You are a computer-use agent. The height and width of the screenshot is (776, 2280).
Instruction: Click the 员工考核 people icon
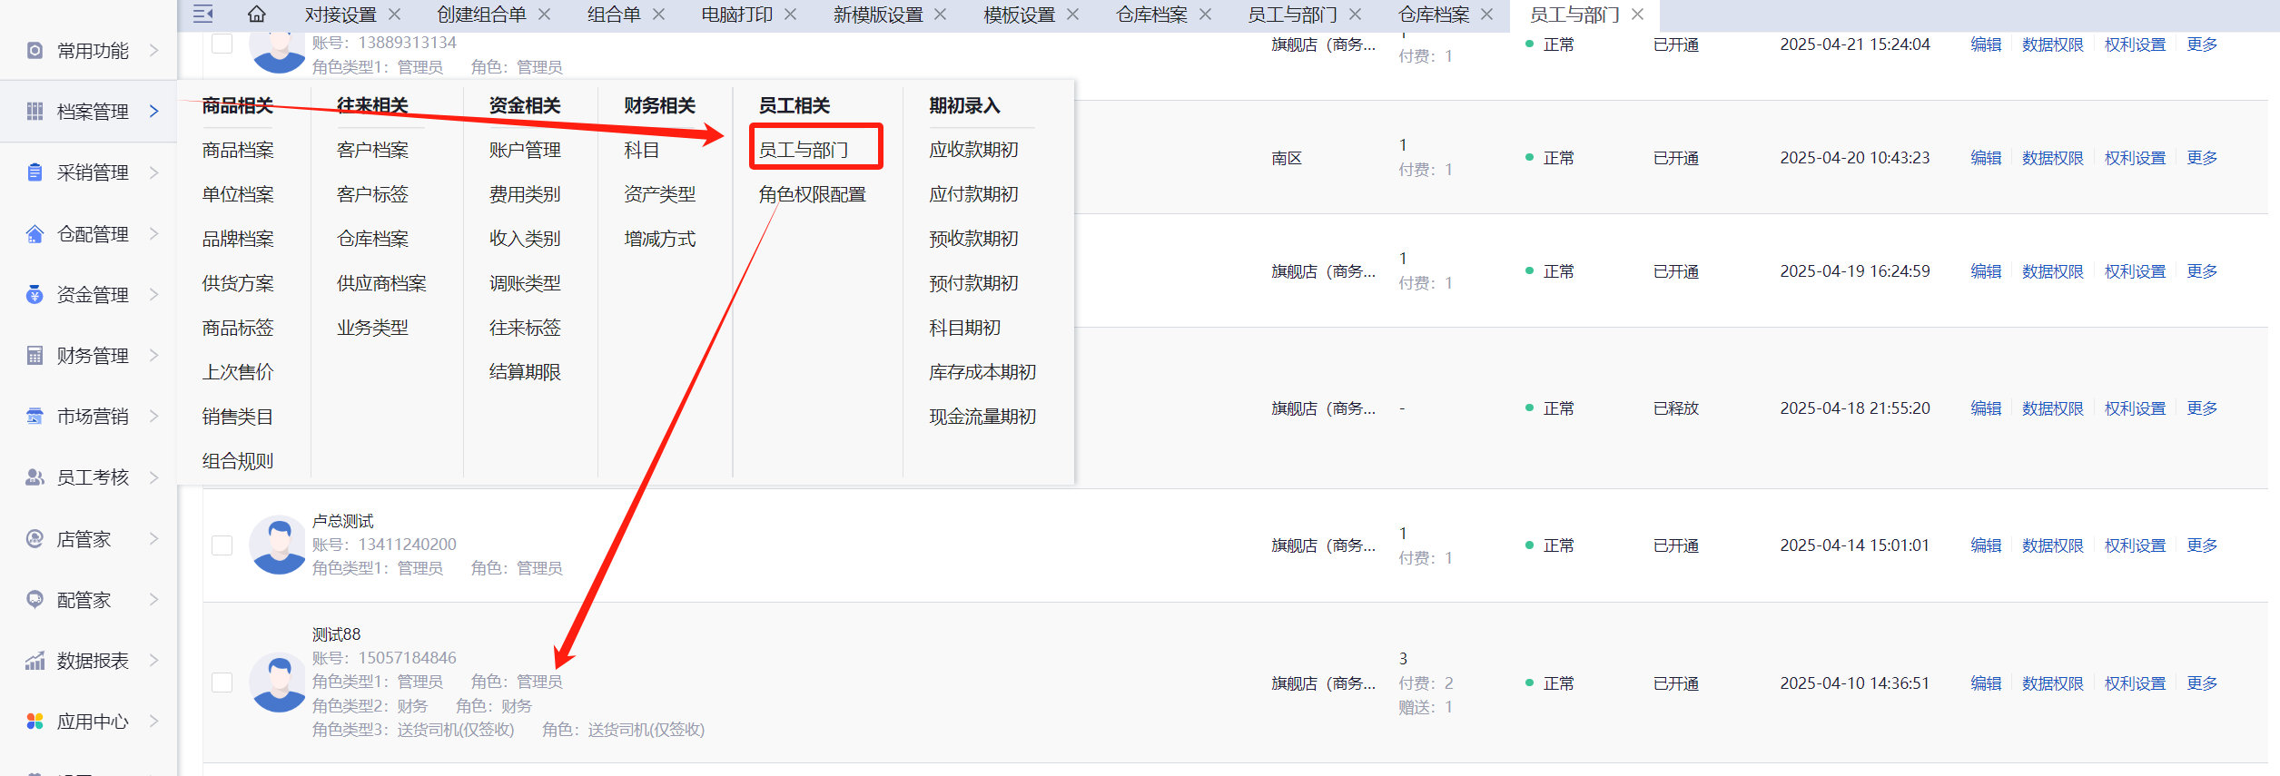pos(35,477)
